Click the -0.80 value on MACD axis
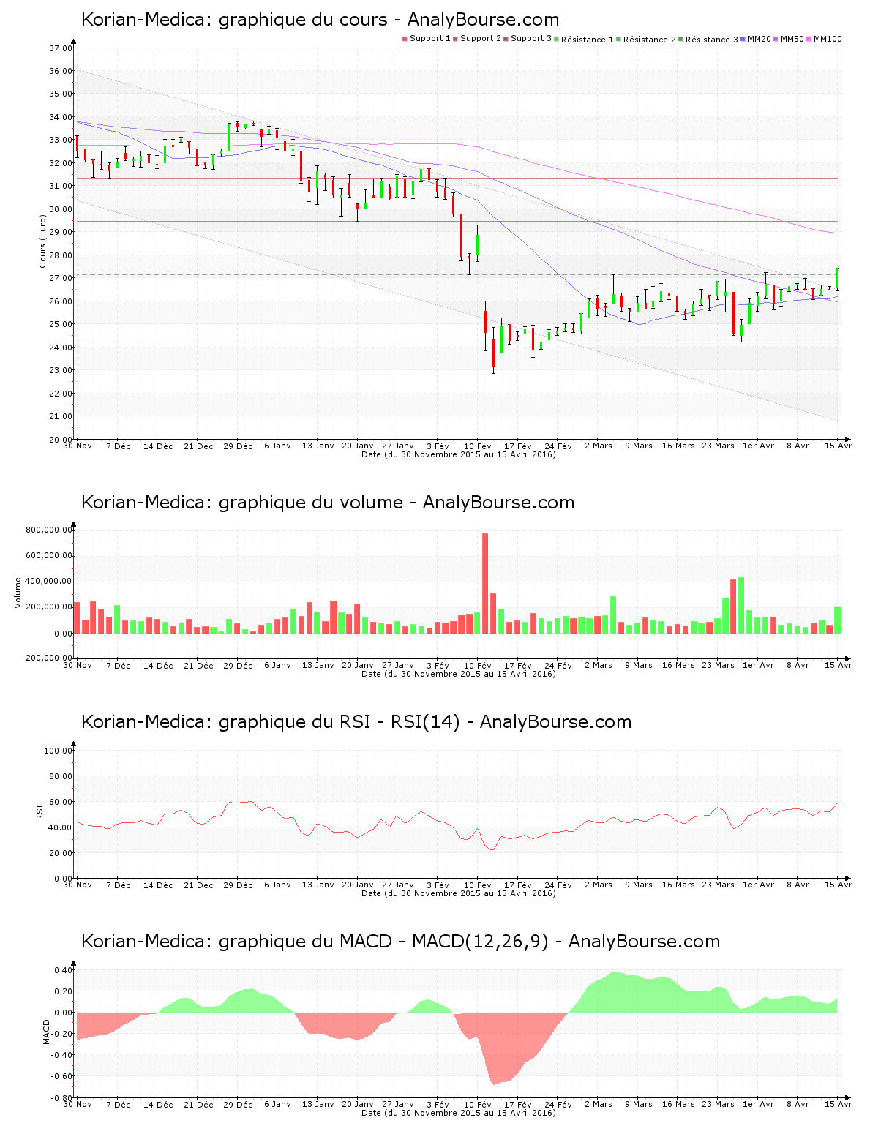878x1134 pixels. click(x=61, y=1098)
